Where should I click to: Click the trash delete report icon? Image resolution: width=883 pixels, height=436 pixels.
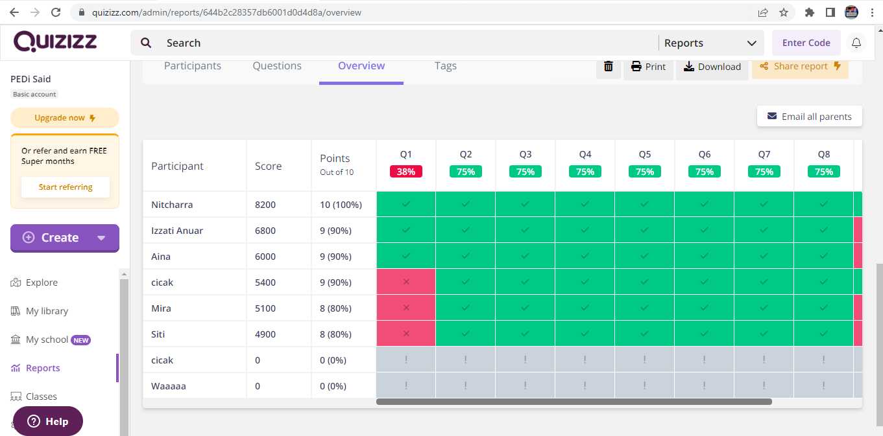point(609,66)
